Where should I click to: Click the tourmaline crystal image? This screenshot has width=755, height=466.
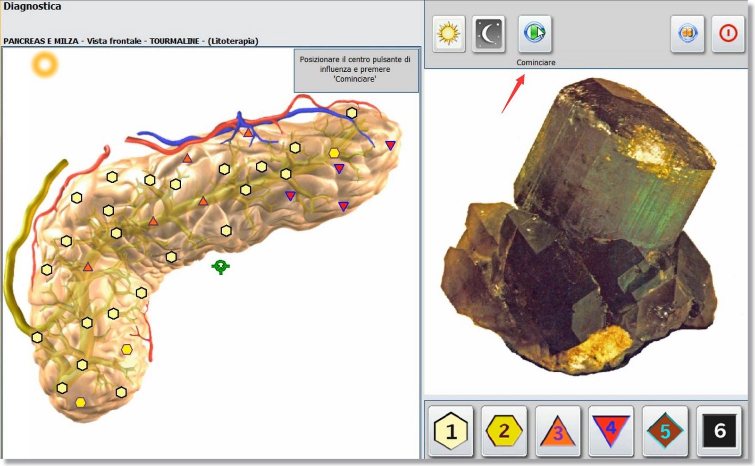580,227
